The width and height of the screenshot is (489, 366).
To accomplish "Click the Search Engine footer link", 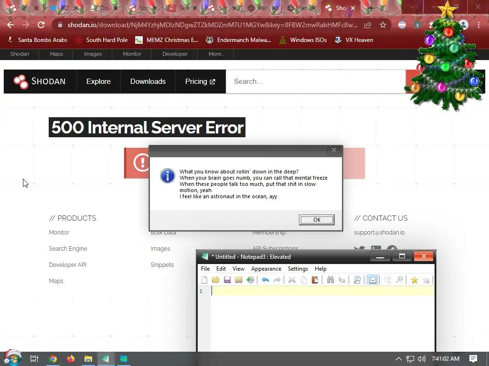I will pos(68,249).
